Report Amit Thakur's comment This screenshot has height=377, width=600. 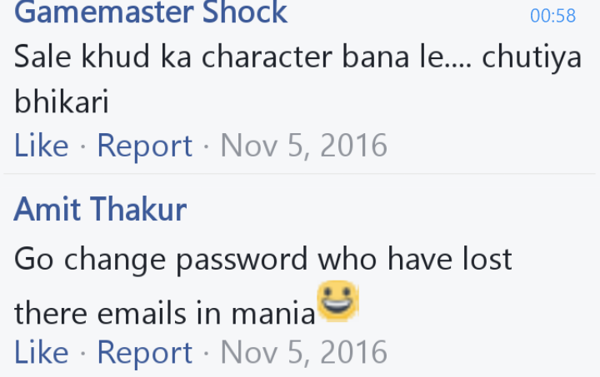145,353
